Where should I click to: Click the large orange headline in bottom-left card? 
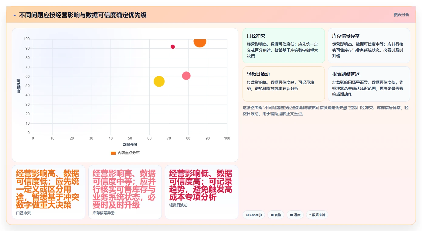[48, 189]
